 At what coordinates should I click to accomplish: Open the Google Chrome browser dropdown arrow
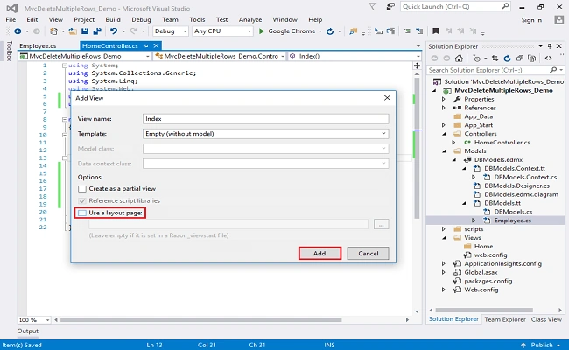320,31
